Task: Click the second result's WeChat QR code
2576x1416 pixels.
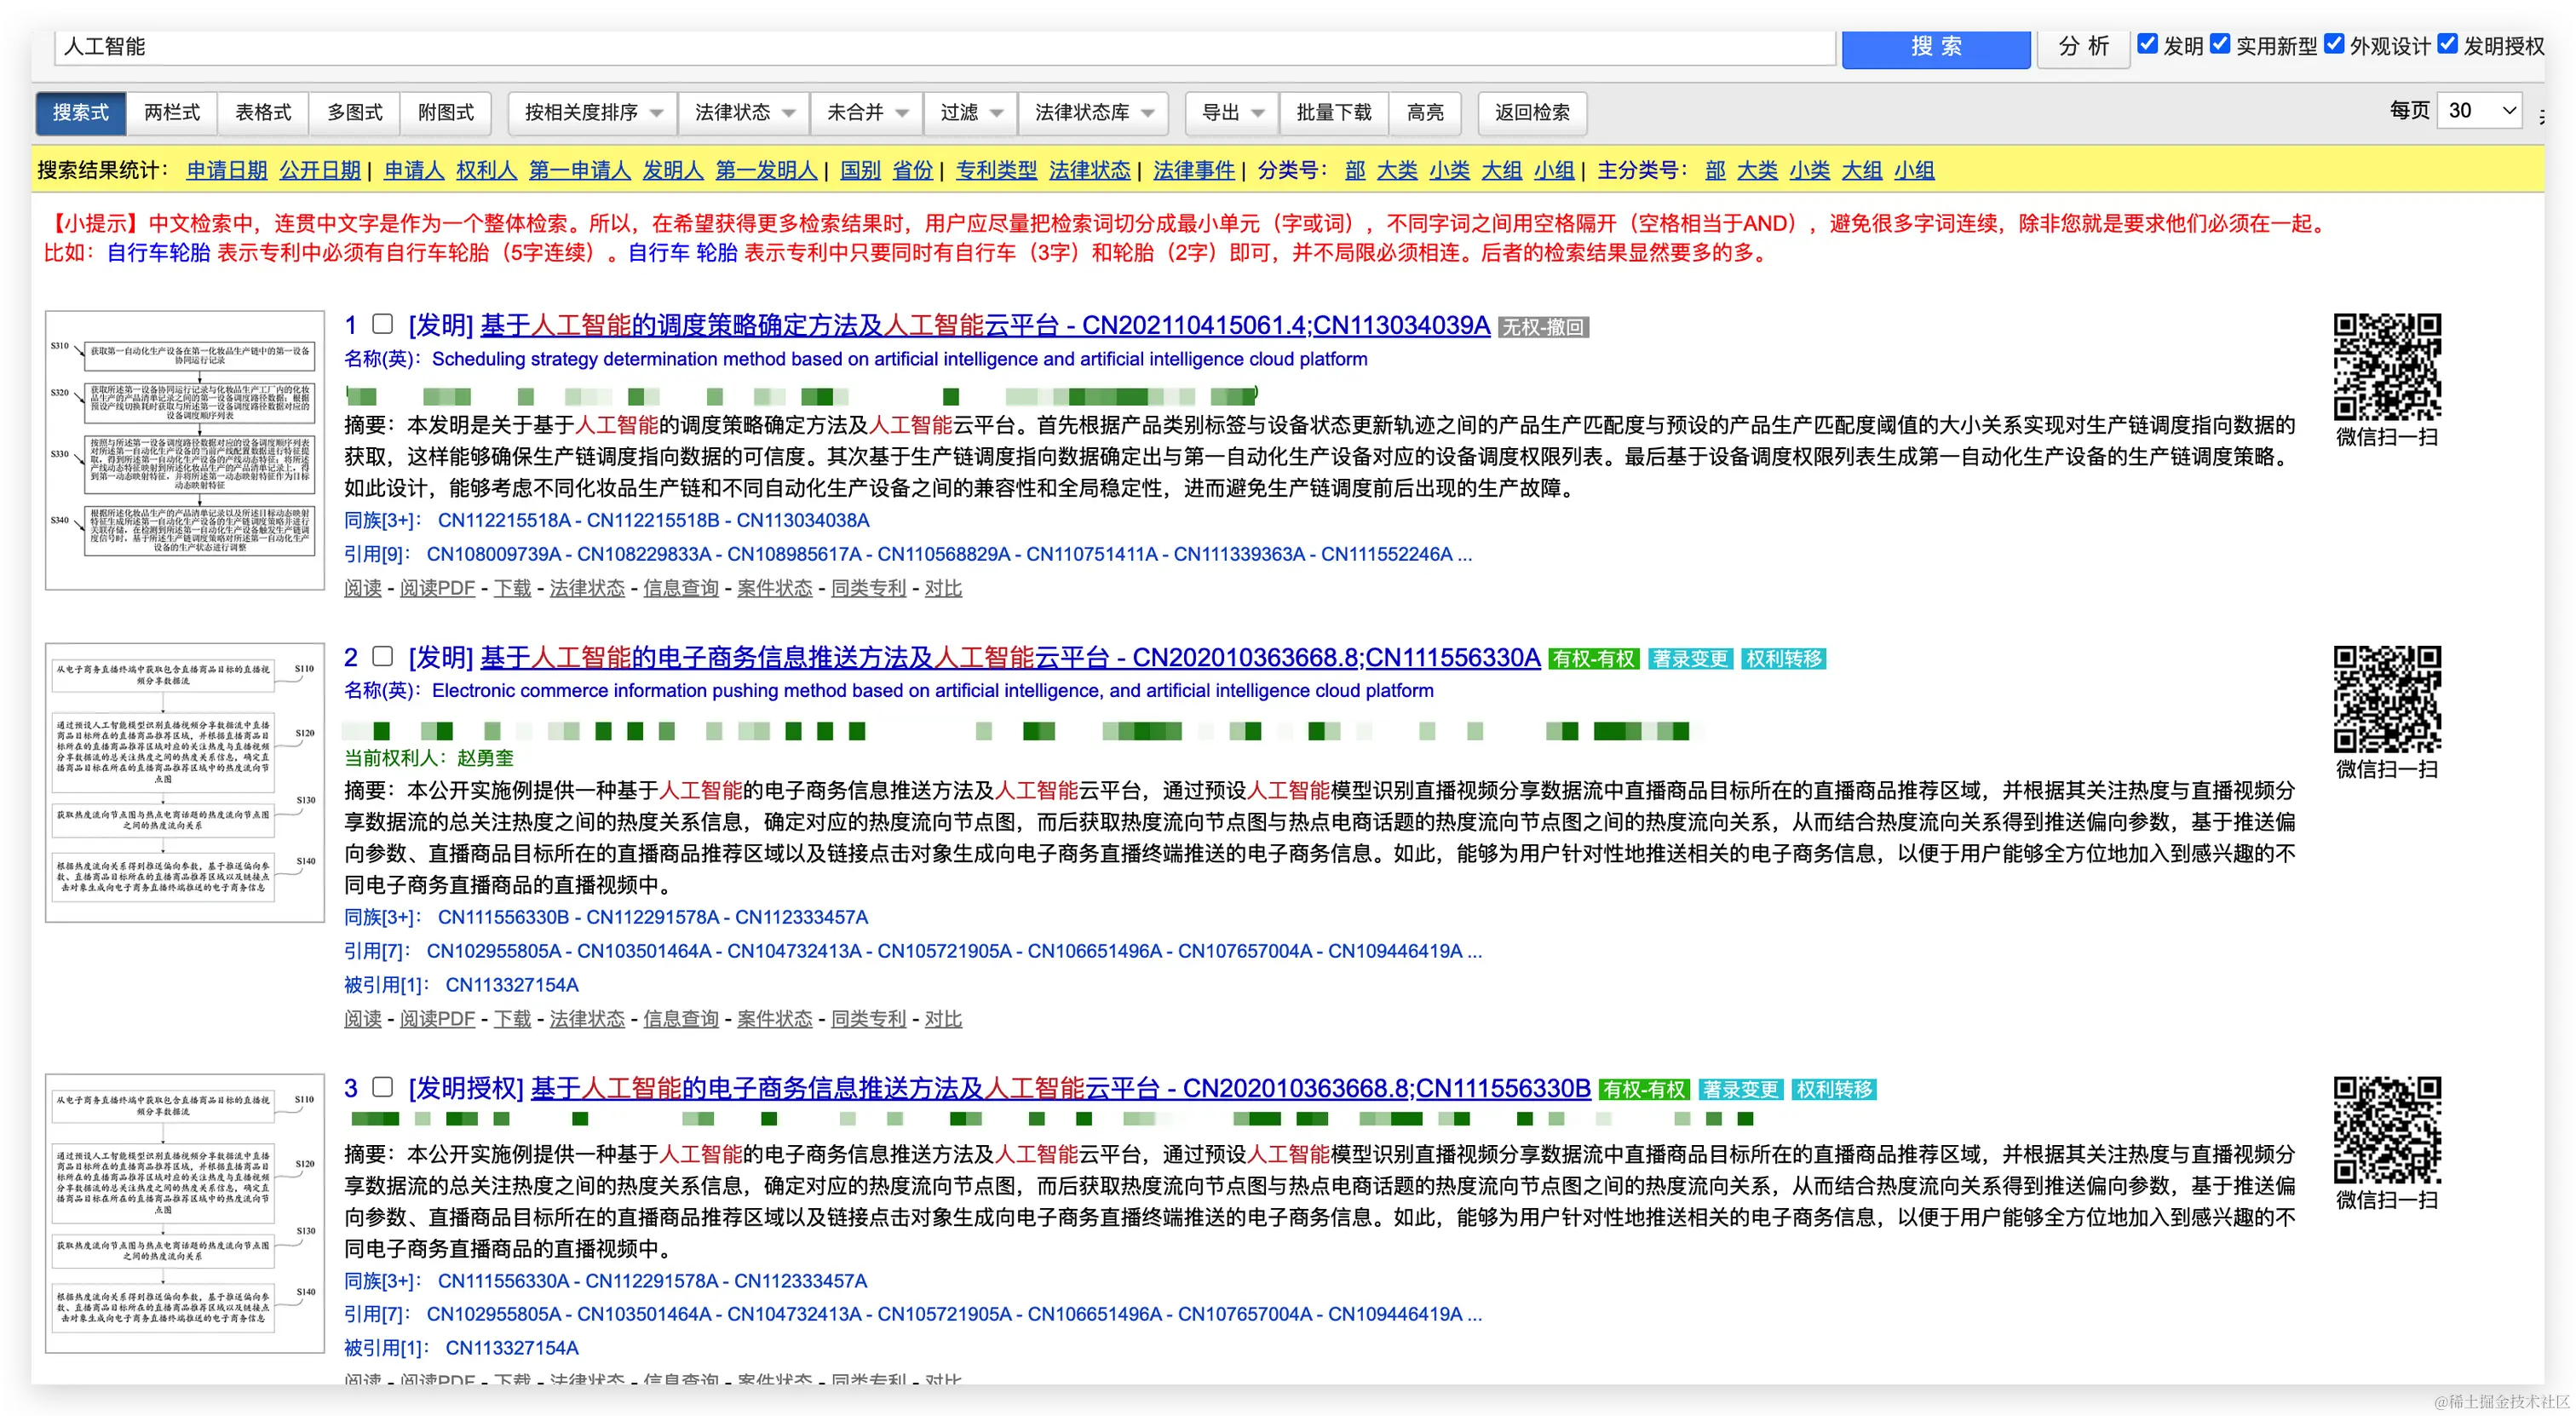Action: pyautogui.click(x=2387, y=699)
